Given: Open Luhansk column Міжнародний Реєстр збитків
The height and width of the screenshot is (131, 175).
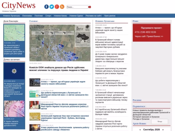Looking at the screenshot, I should (111, 125).
